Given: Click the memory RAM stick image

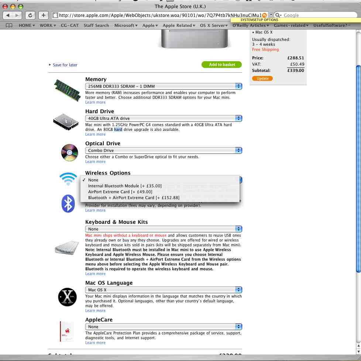Looking at the screenshot, I should 67,90.
